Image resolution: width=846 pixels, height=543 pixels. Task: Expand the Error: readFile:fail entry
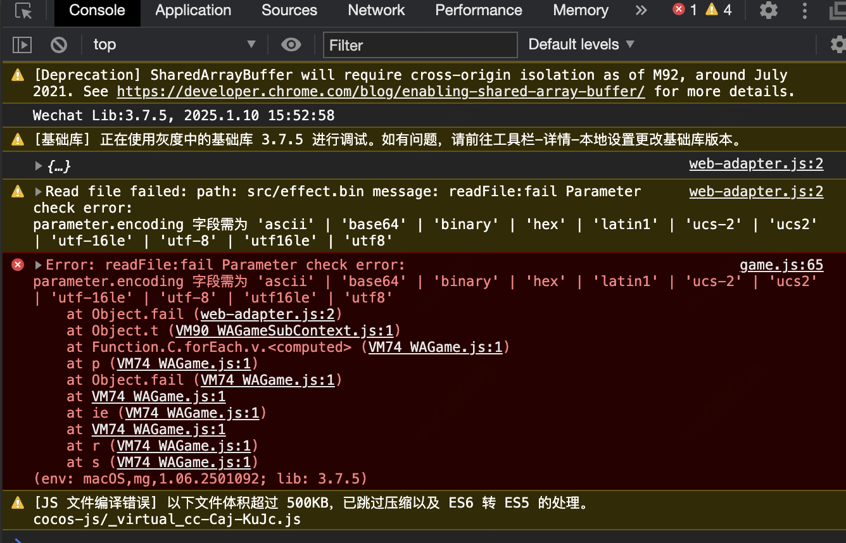(x=39, y=265)
